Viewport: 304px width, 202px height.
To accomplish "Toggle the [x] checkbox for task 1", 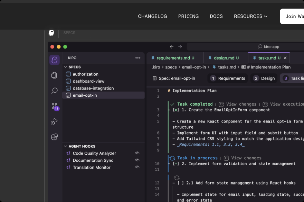I will (x=176, y=110).
